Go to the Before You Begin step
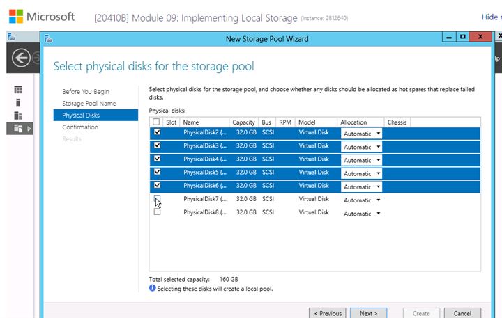Viewport: 502px width, 318px height. 85,92
